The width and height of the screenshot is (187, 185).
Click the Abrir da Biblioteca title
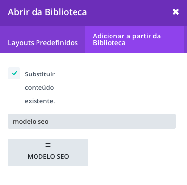[x=47, y=12]
